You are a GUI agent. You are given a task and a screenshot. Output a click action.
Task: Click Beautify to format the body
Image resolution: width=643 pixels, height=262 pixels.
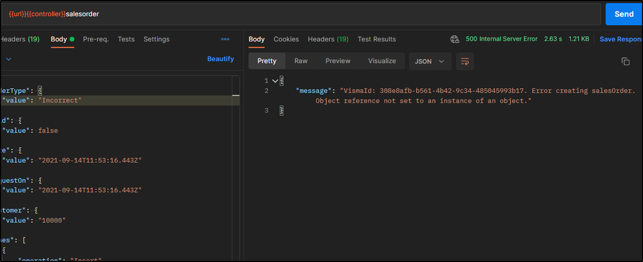coord(220,59)
